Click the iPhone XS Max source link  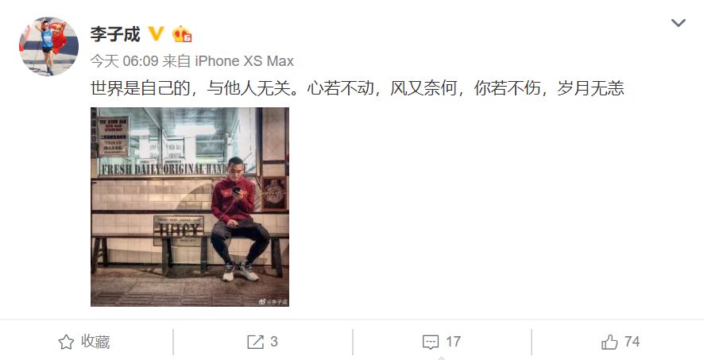tap(244, 61)
